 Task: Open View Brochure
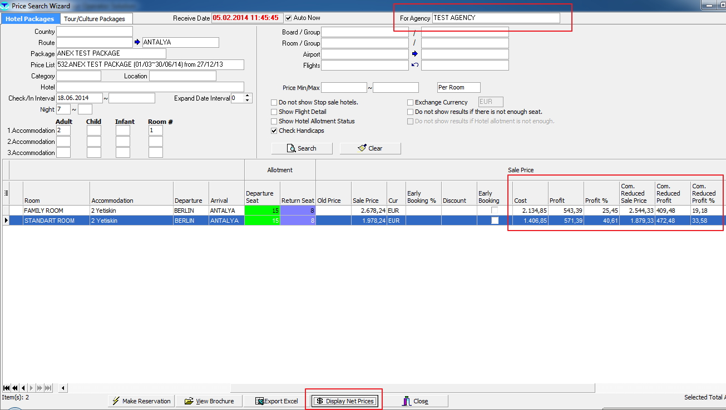point(209,401)
